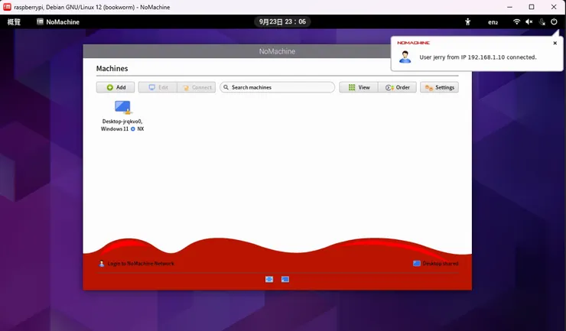The image size is (566, 331).
Task: Focus the Search machines field
Action: click(x=277, y=87)
